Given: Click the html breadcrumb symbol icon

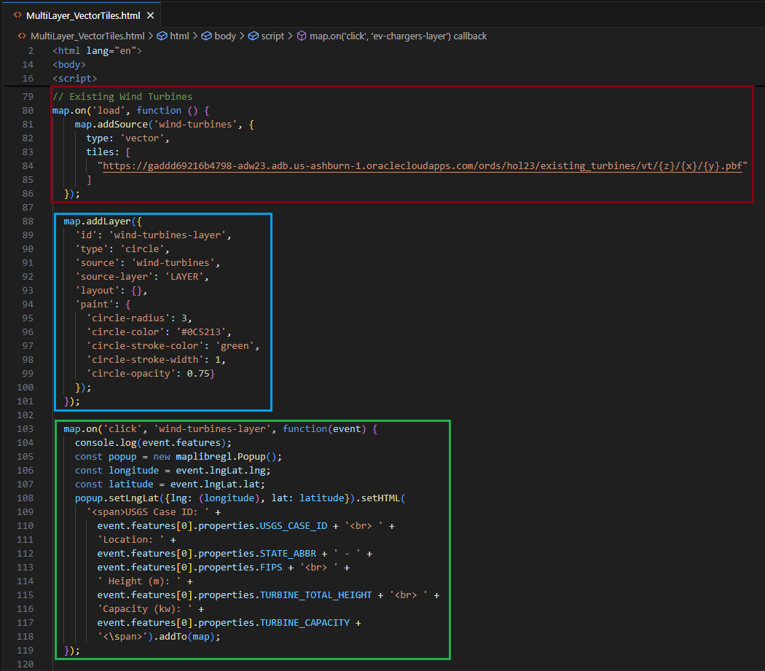Looking at the screenshot, I should coord(162,36).
